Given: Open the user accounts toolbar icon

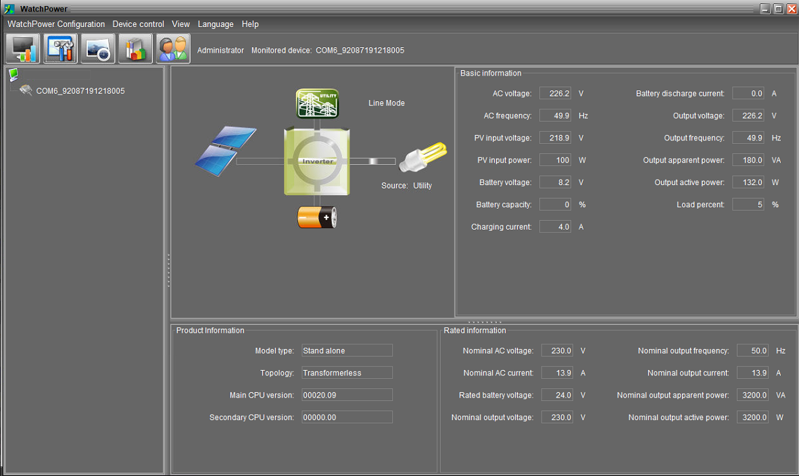Looking at the screenshot, I should coord(173,49).
